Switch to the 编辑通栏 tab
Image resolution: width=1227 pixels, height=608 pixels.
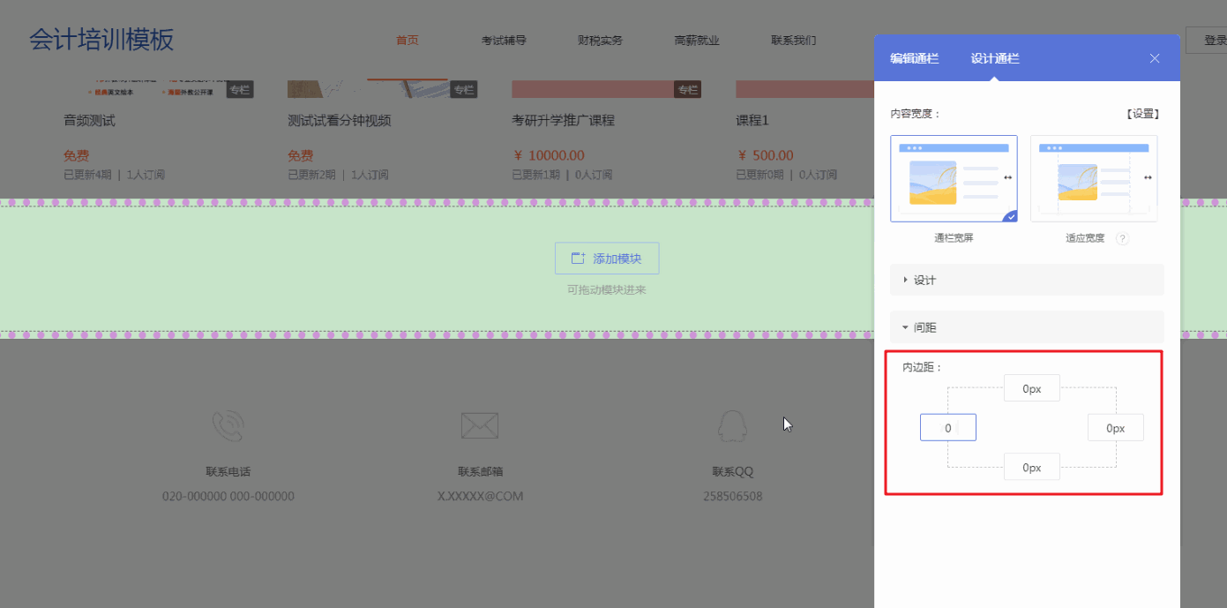(915, 58)
